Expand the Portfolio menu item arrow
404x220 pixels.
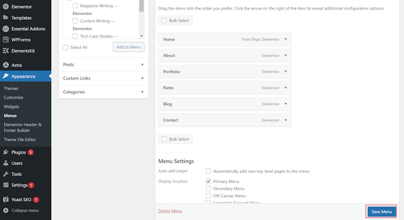(285, 72)
